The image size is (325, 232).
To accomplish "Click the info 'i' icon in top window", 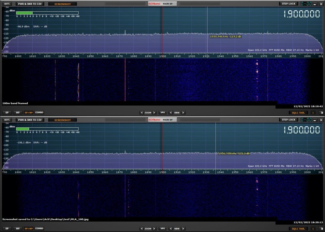I will tap(313, 113).
